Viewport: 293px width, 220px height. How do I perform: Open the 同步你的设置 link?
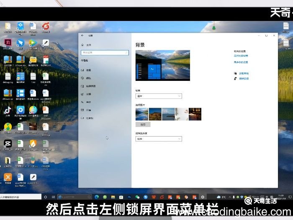tap(241, 62)
